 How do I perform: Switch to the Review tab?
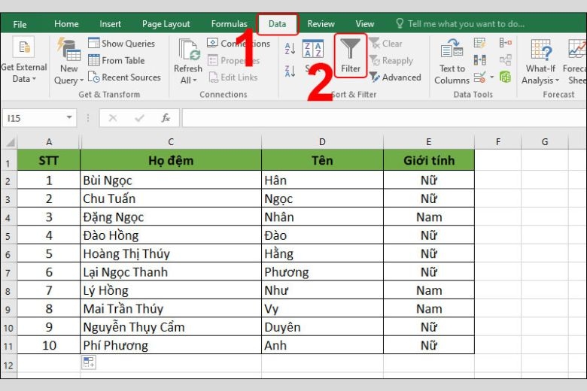321,24
